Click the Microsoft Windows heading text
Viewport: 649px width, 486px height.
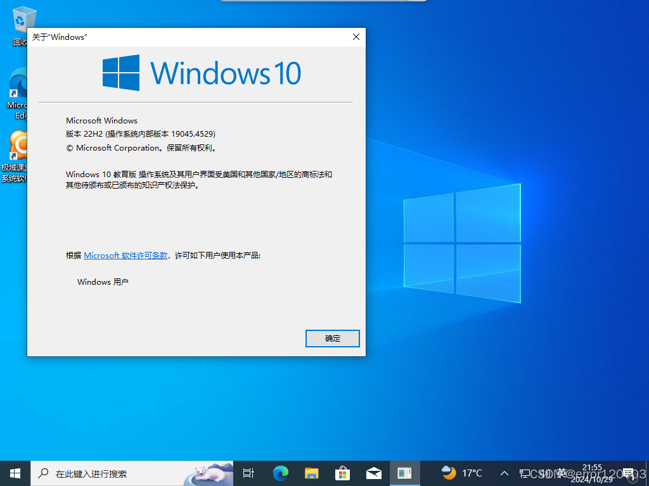pos(101,121)
